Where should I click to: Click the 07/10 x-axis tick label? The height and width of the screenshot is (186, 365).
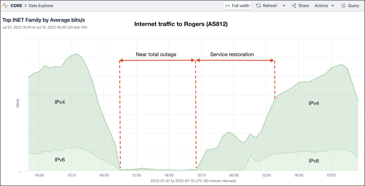click(x=331, y=175)
